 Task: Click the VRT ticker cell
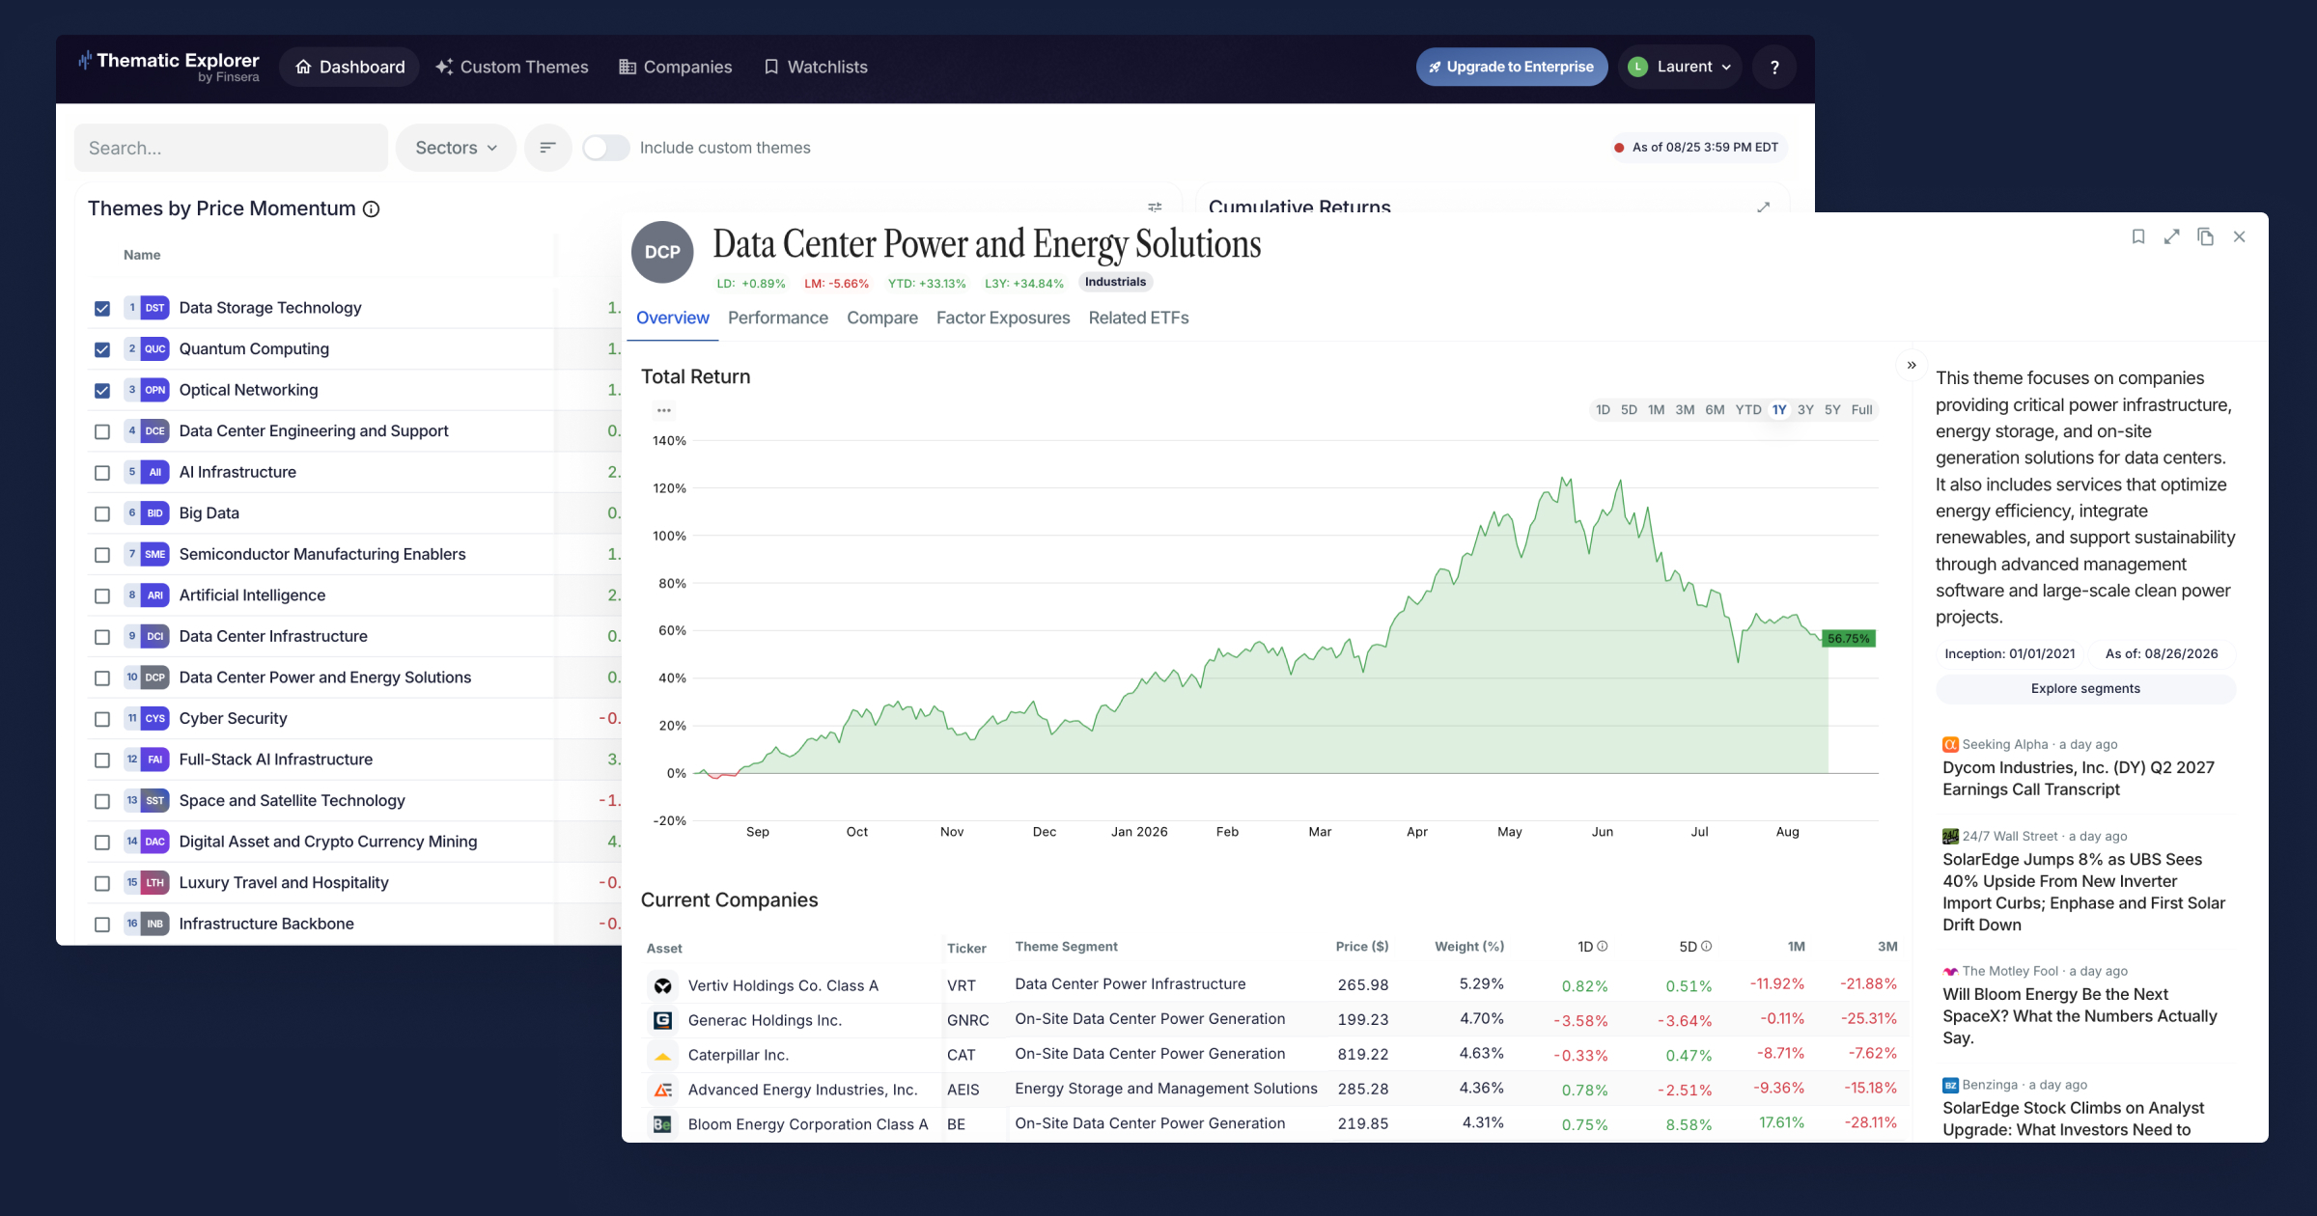click(x=962, y=985)
